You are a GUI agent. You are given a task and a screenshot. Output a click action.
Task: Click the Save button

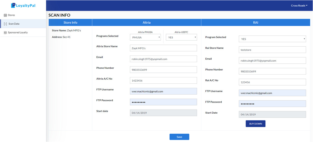point(179,137)
